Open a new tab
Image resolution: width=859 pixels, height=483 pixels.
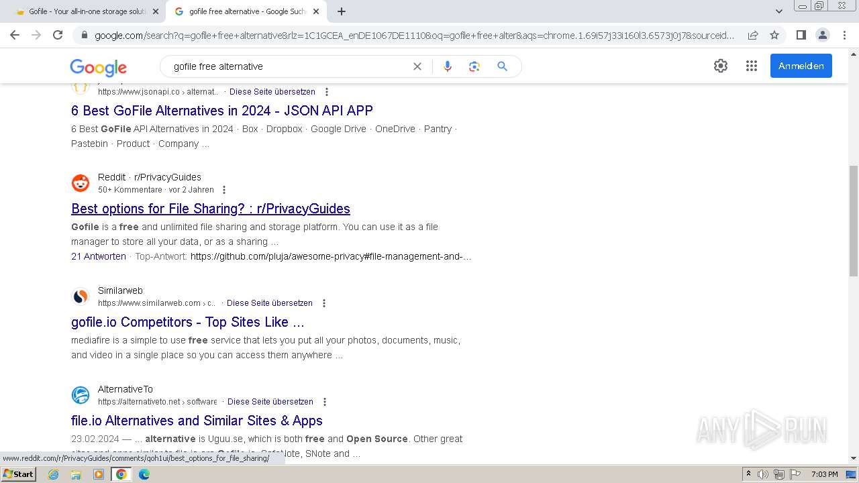pyautogui.click(x=342, y=11)
